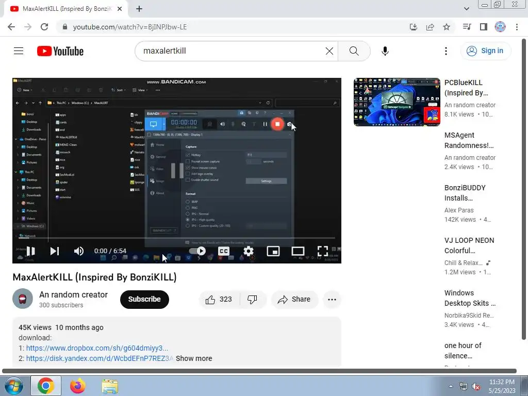The width and height of the screenshot is (528, 396).
Task: Open File Explorer from the taskbar
Action: [110, 386]
